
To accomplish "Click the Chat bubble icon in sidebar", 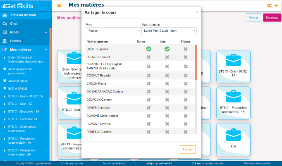I will pos(5,24).
